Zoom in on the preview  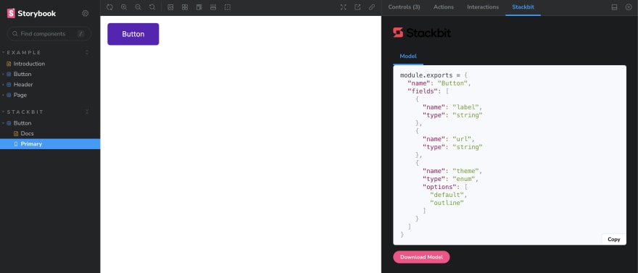124,7
